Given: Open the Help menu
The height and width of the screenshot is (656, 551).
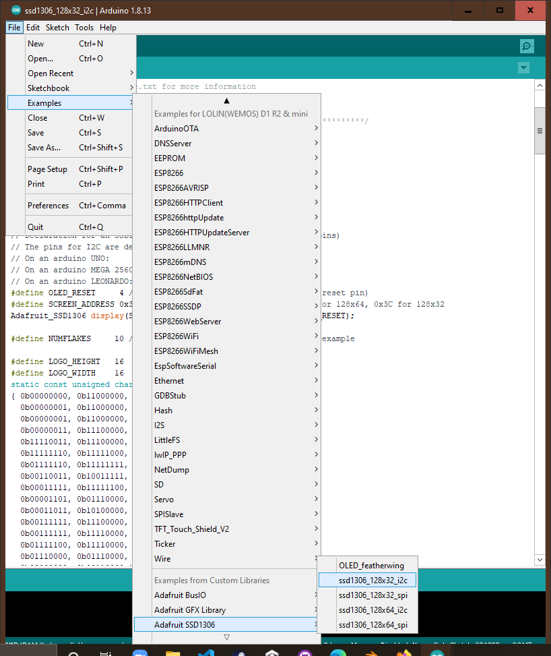Looking at the screenshot, I should (108, 28).
